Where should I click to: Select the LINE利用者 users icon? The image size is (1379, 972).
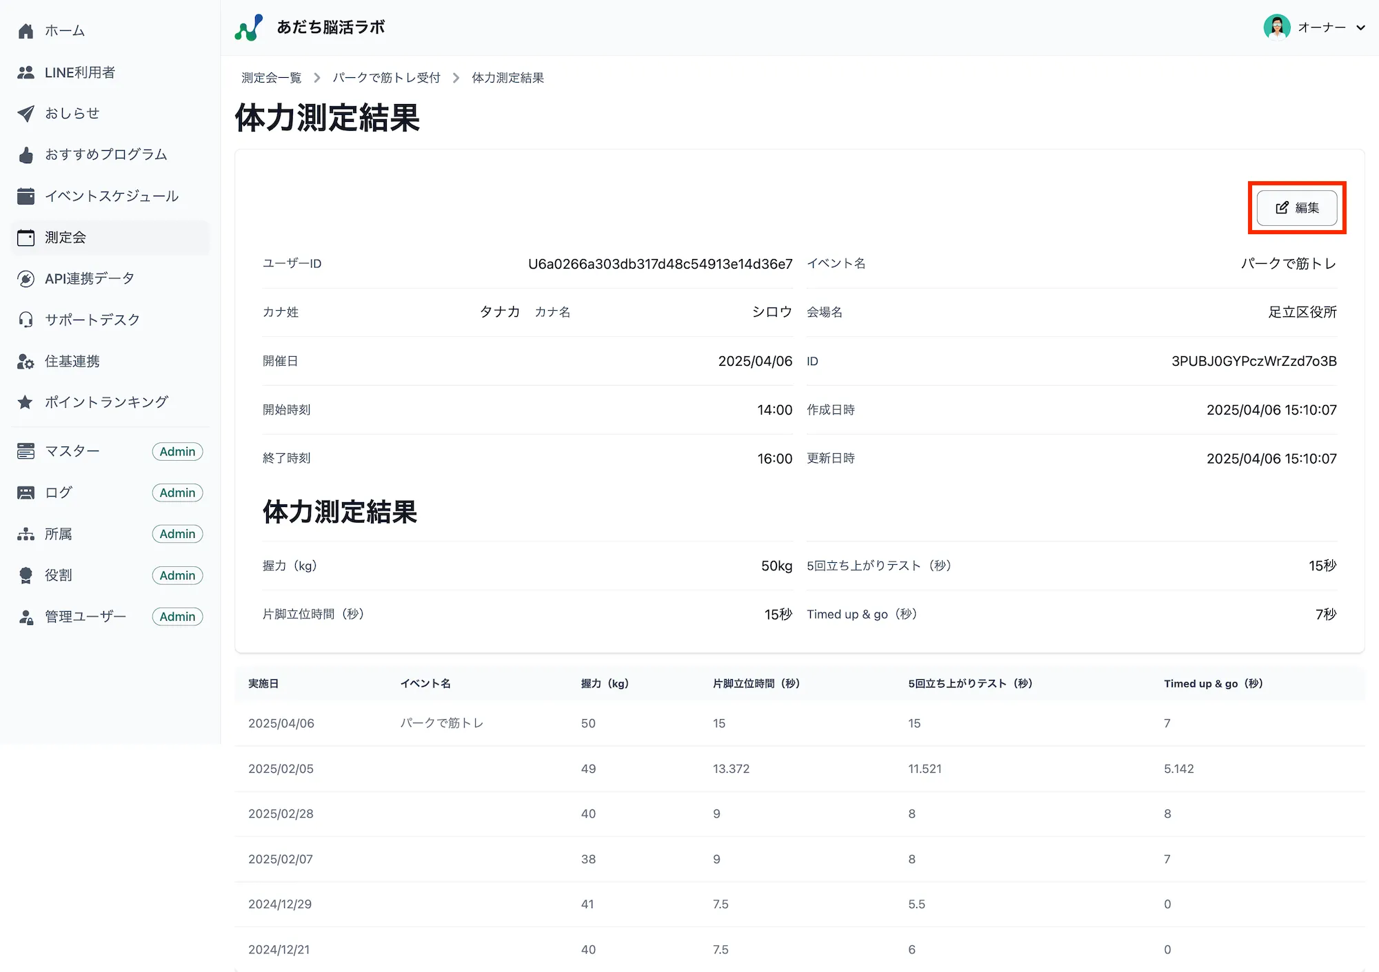(x=26, y=72)
